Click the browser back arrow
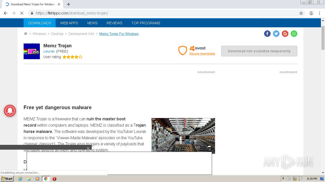Viewport: 325px width, 182px height. (x=6, y=13)
